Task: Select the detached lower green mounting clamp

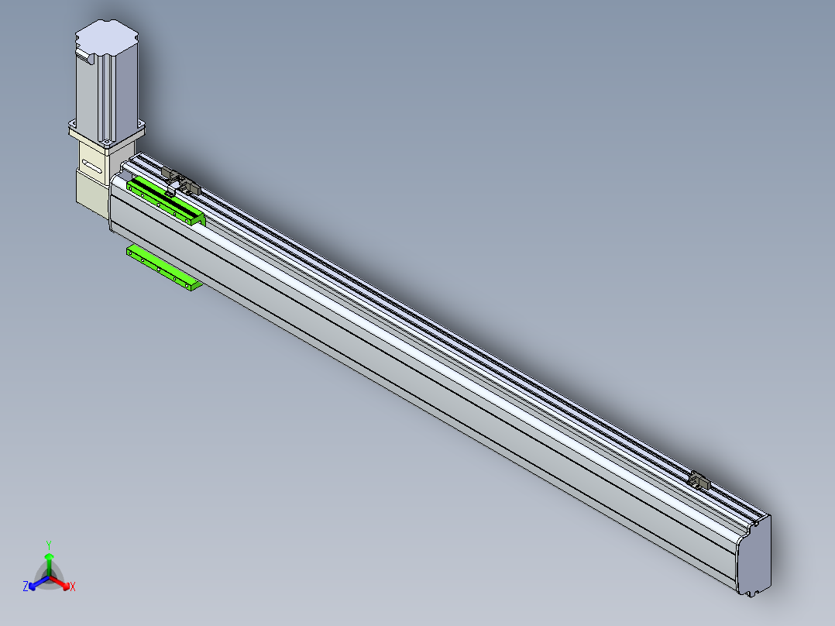Action: (164, 268)
